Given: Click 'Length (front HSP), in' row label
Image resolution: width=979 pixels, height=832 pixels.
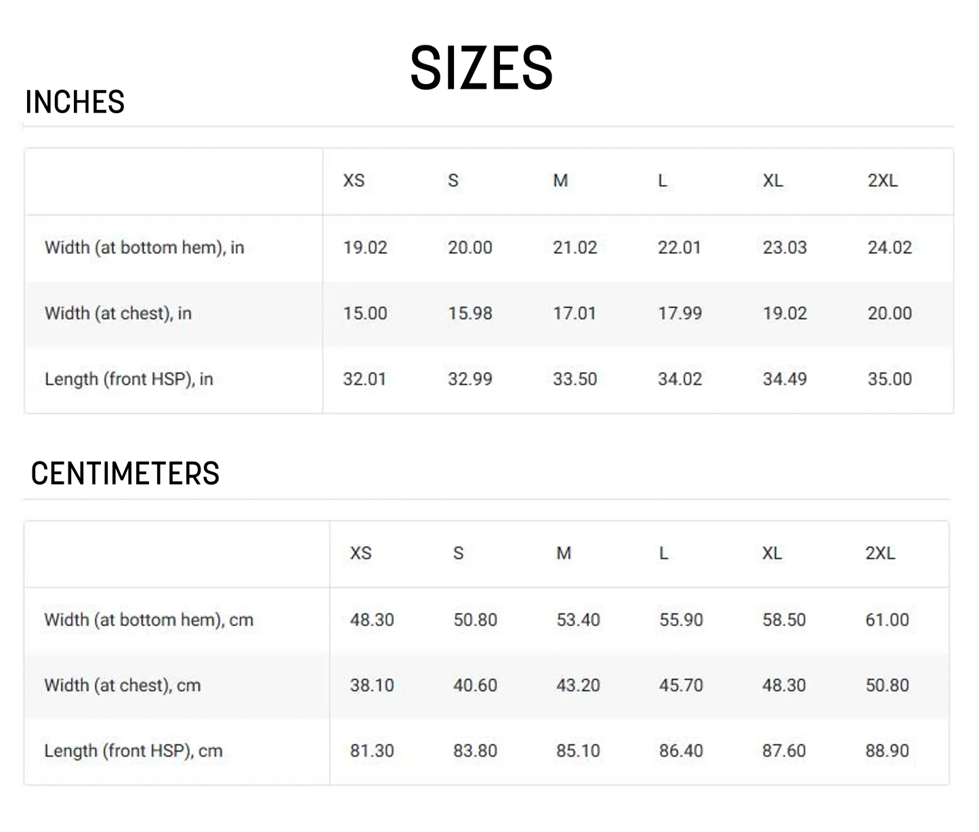Looking at the screenshot, I should [x=129, y=379].
